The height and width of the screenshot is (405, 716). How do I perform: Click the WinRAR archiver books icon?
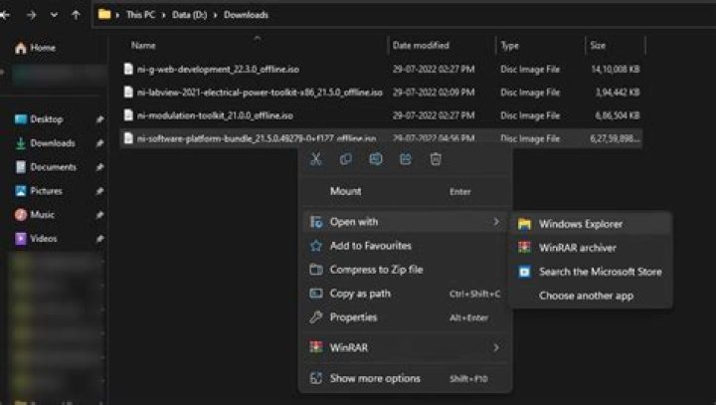(x=524, y=248)
